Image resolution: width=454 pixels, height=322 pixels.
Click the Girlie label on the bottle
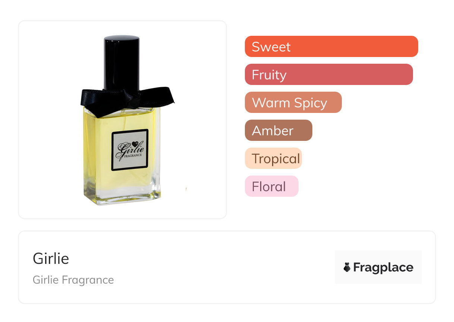pyautogui.click(x=130, y=150)
